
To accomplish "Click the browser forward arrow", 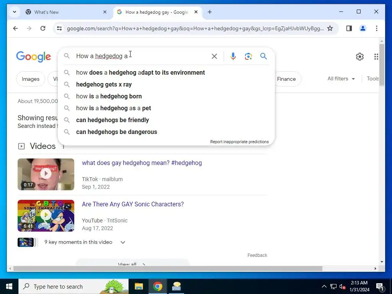I will [29, 28].
